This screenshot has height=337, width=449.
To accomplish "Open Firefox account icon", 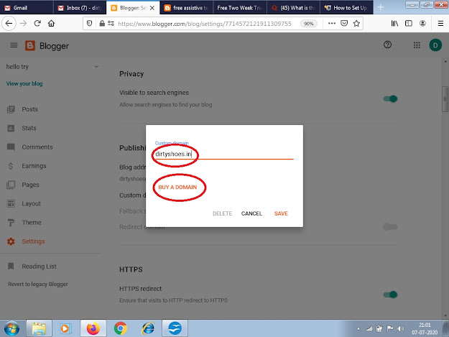I will pyautogui.click(x=422, y=24).
